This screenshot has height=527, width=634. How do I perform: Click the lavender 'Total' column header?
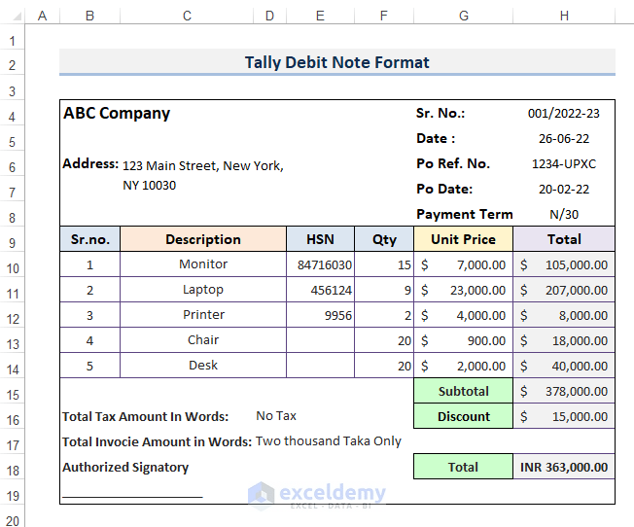point(564,239)
